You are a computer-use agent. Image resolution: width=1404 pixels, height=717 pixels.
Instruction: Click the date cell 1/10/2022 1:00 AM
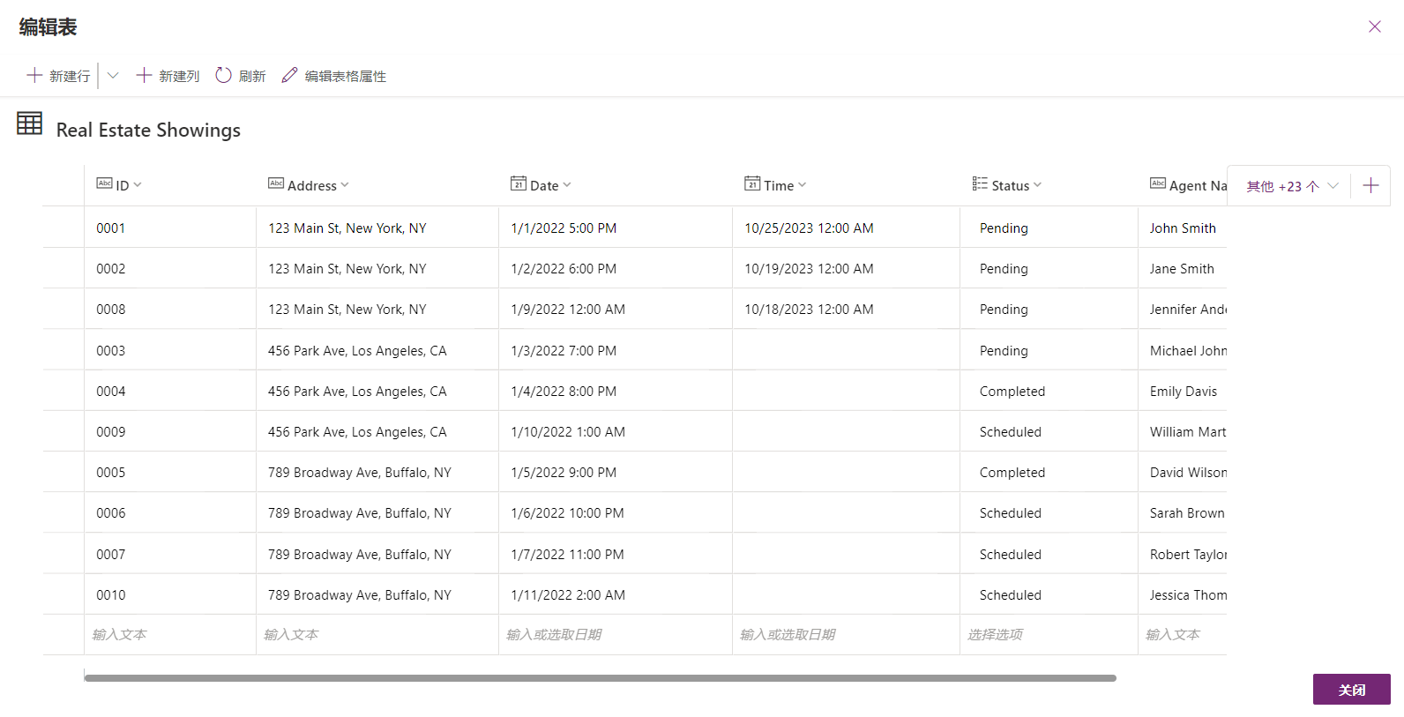pyautogui.click(x=616, y=431)
